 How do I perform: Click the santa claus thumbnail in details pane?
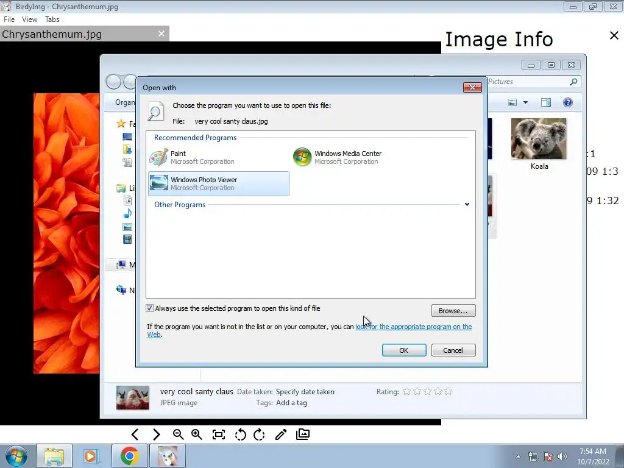(x=132, y=397)
